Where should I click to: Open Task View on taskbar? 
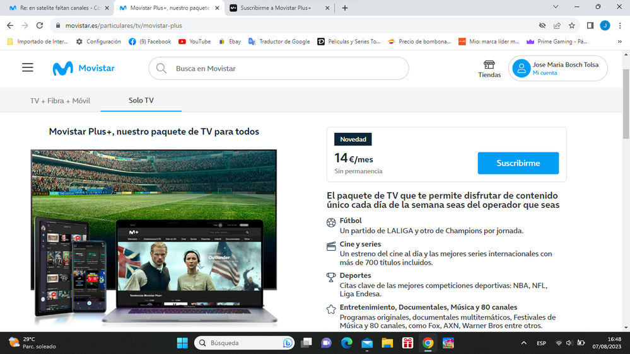[x=306, y=343]
